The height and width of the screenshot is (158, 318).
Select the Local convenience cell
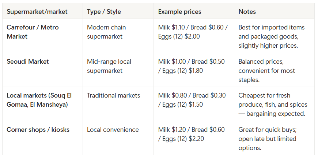click(113, 130)
